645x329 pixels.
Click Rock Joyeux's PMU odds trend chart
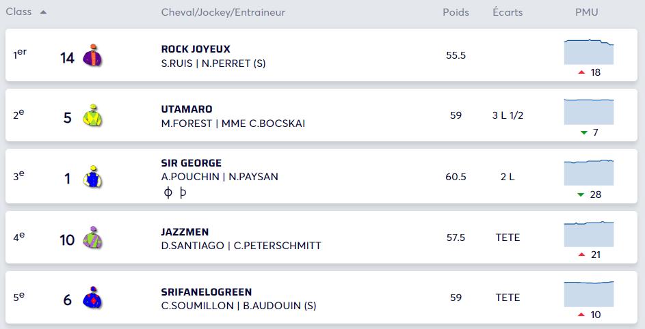click(589, 51)
